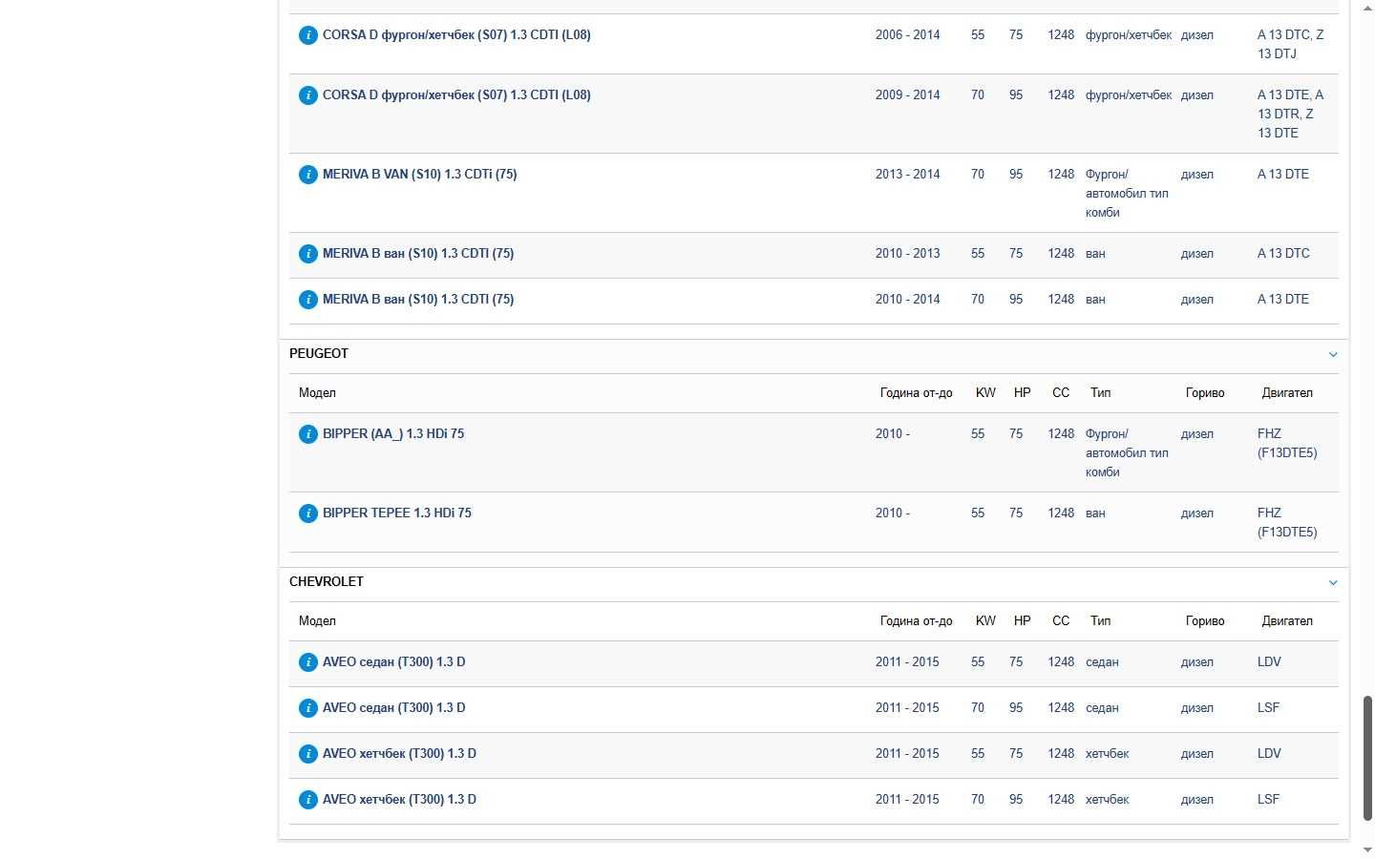
Task: Click 'FHZ (F13DTE5)' in BIPPER (AA_) row
Action: point(1287,443)
